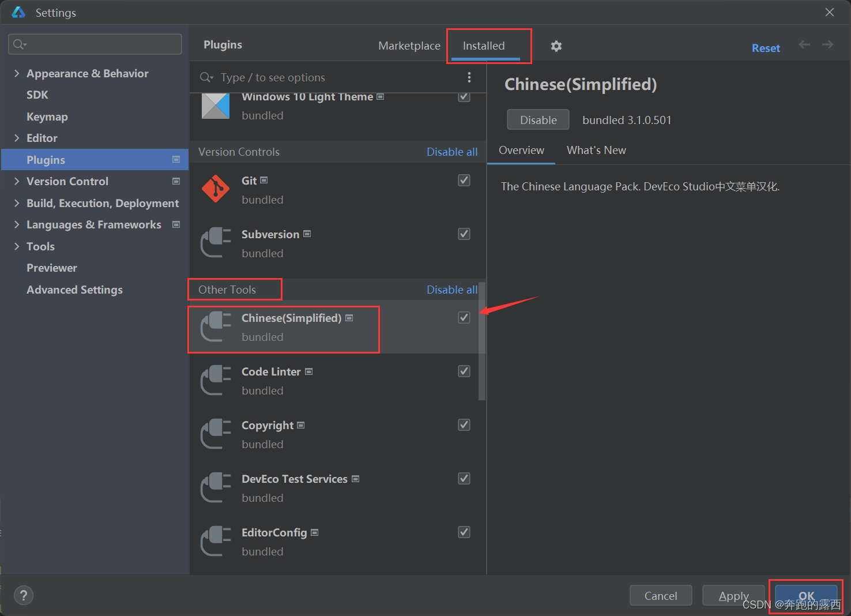The width and height of the screenshot is (851, 616).
Task: Expand the Build, Execution, Deployment node
Action: click(x=17, y=203)
